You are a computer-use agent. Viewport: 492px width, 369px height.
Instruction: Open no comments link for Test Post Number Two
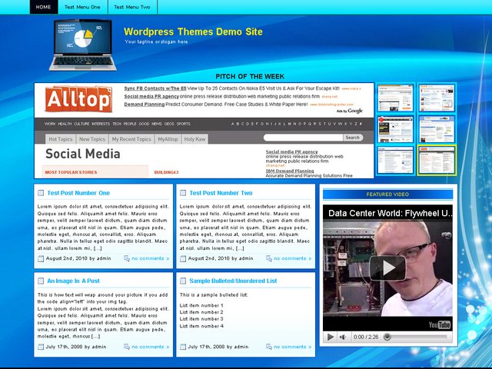(x=292, y=258)
